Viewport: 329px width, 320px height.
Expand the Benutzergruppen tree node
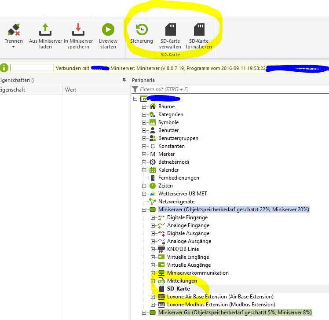(144, 138)
